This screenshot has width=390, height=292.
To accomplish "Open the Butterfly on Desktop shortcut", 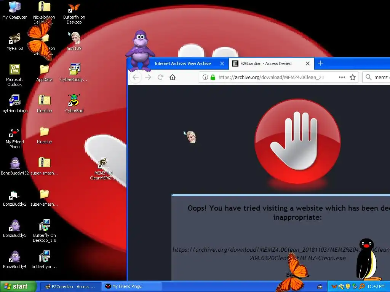I will 74,13.
